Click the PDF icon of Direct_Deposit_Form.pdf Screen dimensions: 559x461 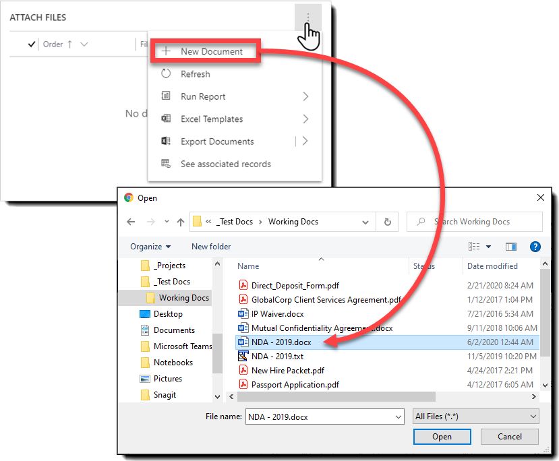(x=243, y=285)
